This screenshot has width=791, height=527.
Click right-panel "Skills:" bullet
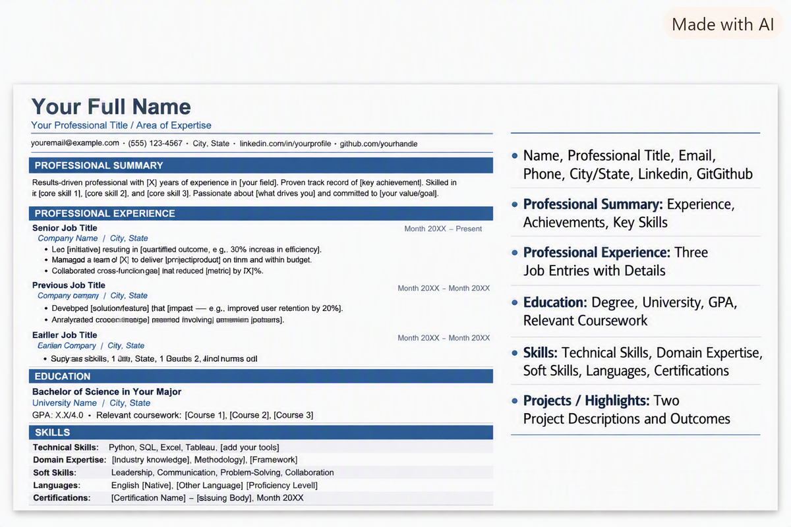pos(643,362)
